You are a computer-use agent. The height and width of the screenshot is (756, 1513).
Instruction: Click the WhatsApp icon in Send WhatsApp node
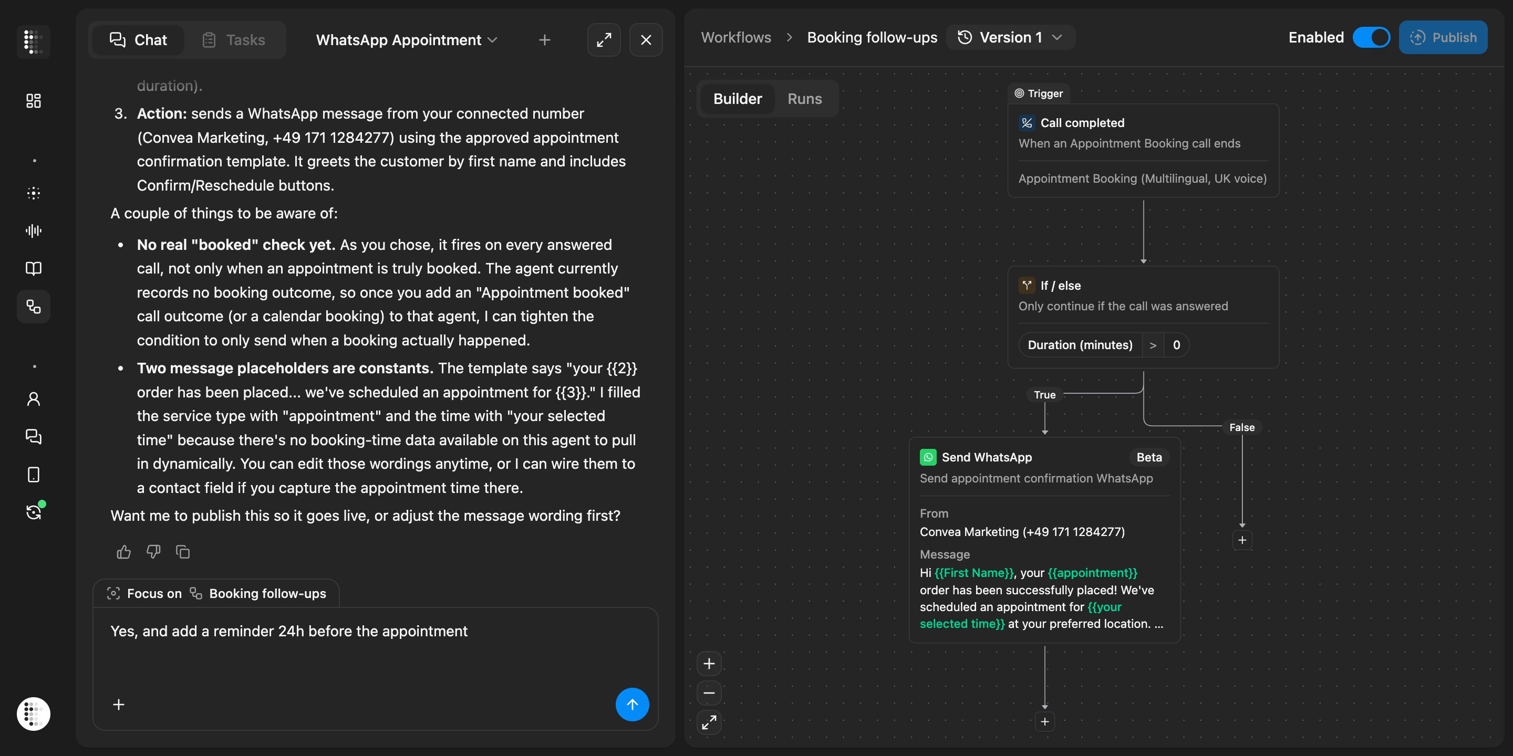coord(928,457)
